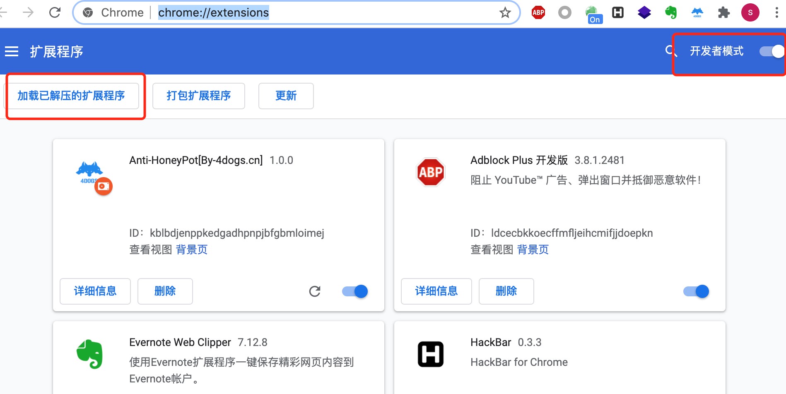
Task: Disable the Adblock Plus extension toggle
Action: [x=696, y=291]
